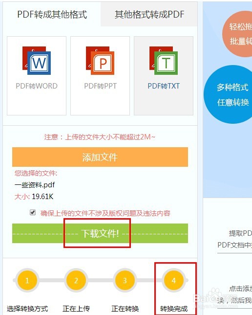Click the file size 19.61K
This screenshot has height=315, width=252.
coord(42,197)
